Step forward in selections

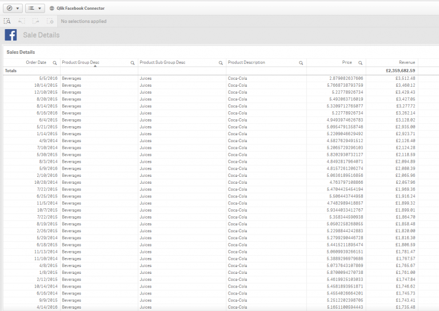pyautogui.click(x=35, y=21)
